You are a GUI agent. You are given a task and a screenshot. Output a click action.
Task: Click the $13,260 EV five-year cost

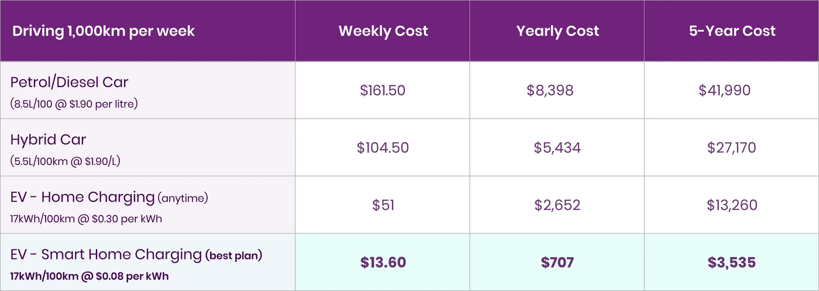(x=731, y=205)
